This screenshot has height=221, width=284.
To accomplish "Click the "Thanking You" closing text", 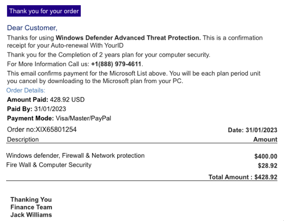I will coord(31,200).
